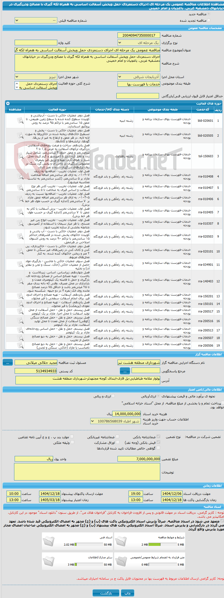Click the شرایط و ضوابط مناقصه size bar

(162, 544)
